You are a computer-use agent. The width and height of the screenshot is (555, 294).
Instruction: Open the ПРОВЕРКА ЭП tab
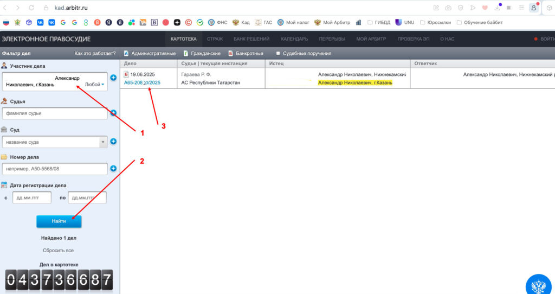tap(414, 39)
